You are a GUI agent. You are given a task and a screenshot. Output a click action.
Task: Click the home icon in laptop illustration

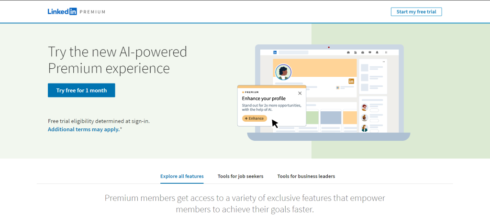pyautogui.click(x=348, y=52)
